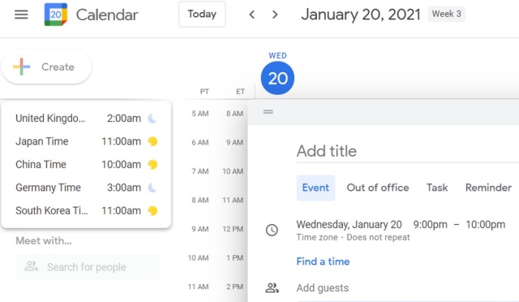Viewport: 519px width, 302px height.
Task: Click the Today button
Action: (x=202, y=15)
